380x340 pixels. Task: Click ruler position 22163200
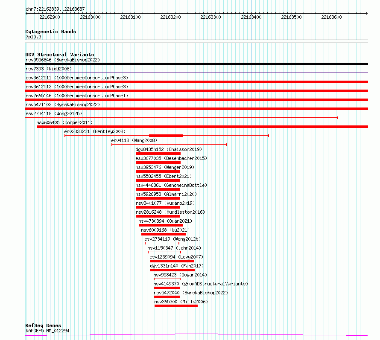pos(171,17)
